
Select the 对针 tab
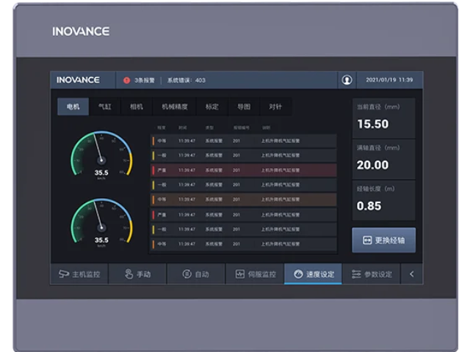275,106
